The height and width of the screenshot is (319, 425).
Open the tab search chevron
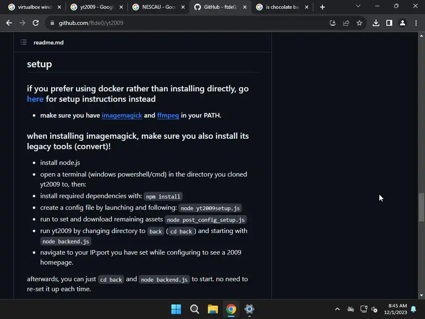(358, 6)
